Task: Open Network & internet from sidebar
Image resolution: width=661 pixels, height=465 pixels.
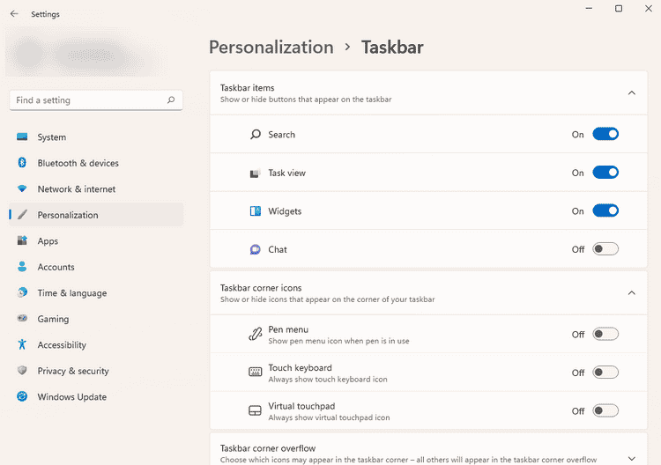Action: [x=76, y=189]
